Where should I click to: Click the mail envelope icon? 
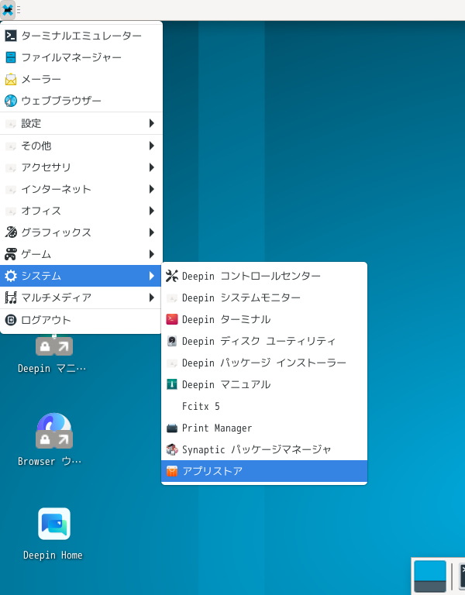[x=11, y=79]
